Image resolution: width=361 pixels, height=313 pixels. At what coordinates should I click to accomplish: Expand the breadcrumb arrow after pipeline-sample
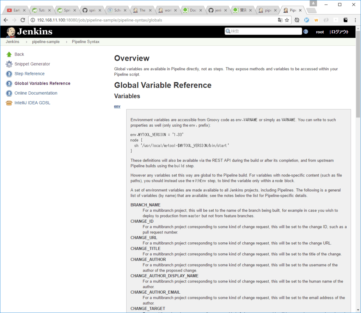66,42
